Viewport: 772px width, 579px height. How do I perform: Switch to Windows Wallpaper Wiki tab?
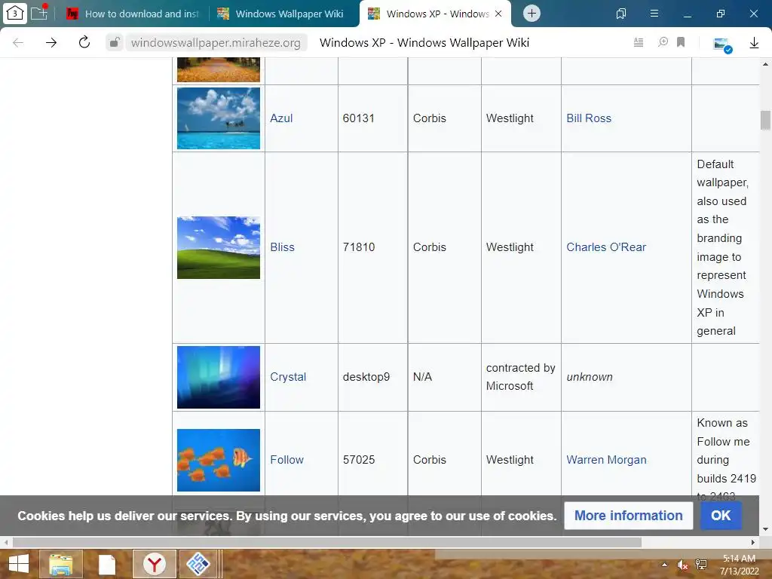282,14
